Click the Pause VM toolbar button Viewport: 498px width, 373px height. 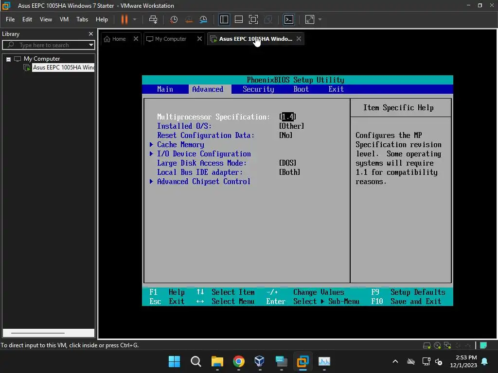tap(124, 19)
